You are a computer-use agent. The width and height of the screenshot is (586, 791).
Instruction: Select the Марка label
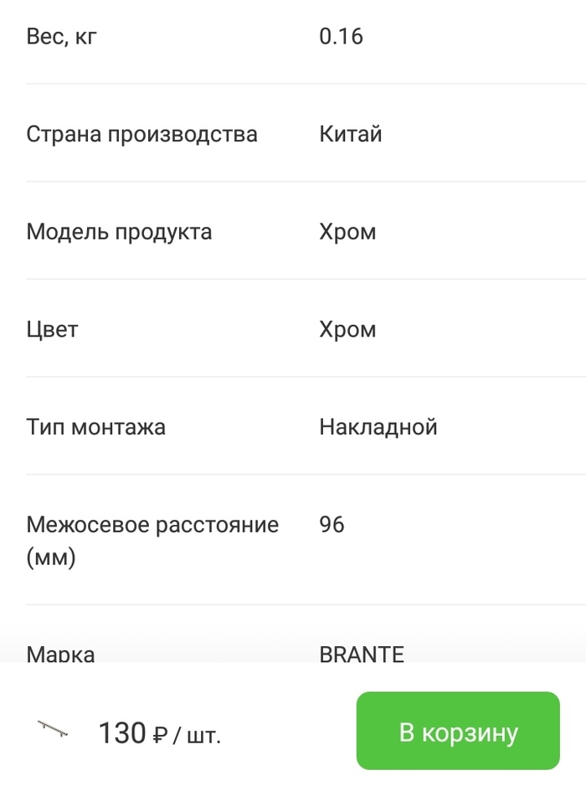pos(60,654)
